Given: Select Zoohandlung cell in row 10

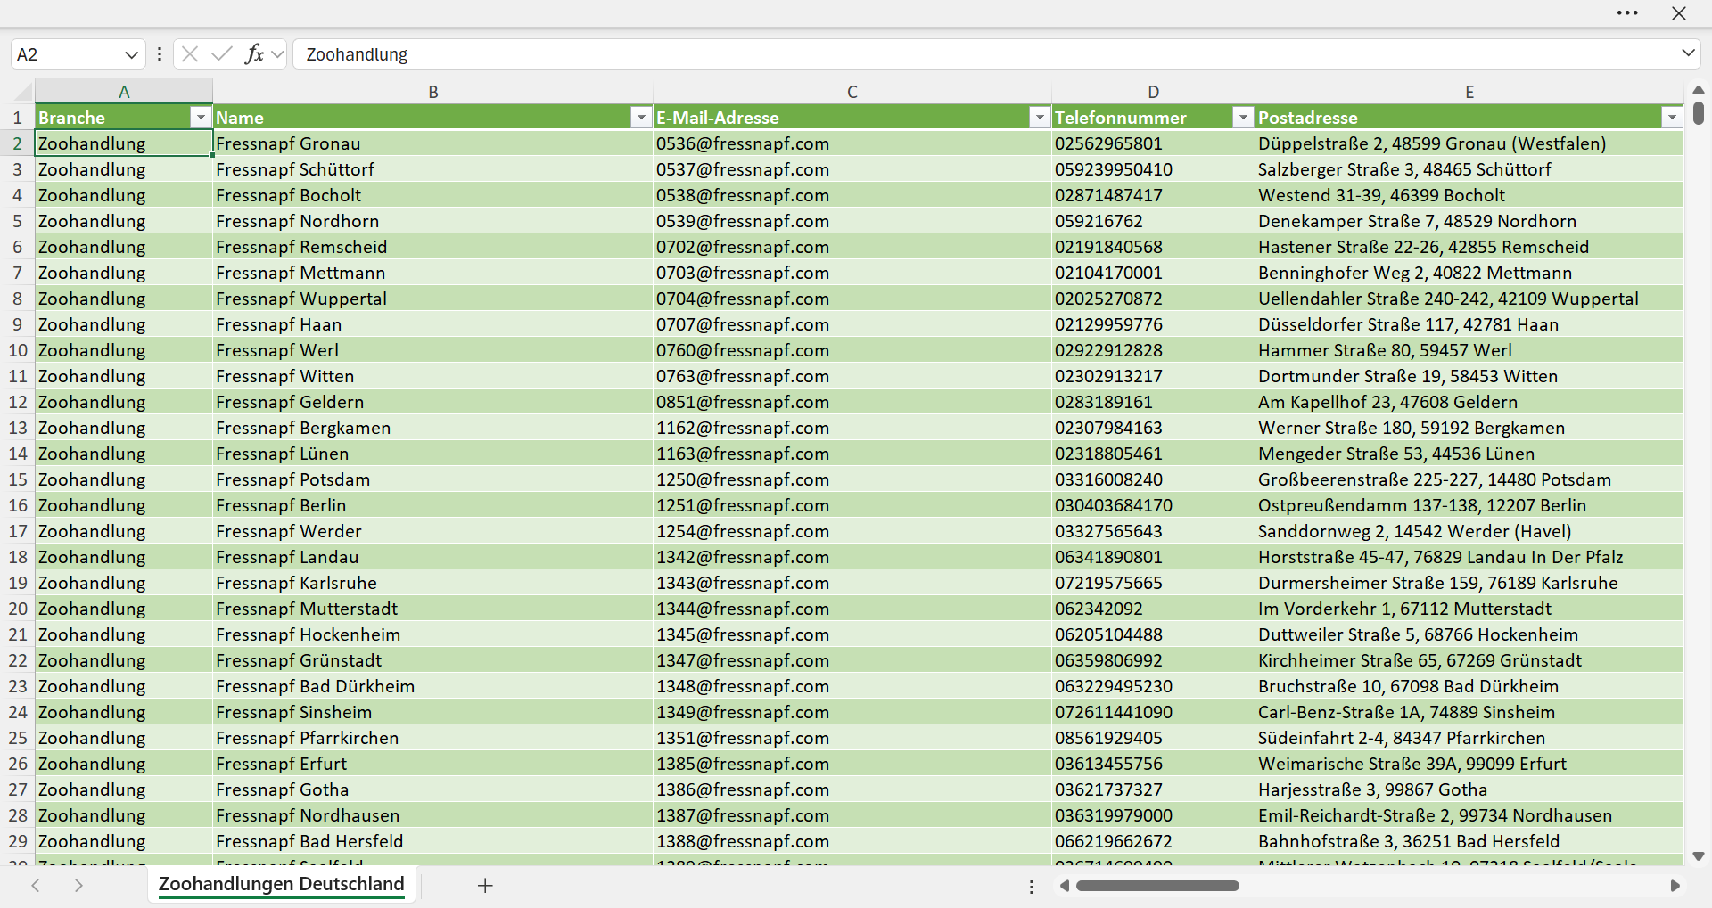Looking at the screenshot, I should [x=124, y=350].
